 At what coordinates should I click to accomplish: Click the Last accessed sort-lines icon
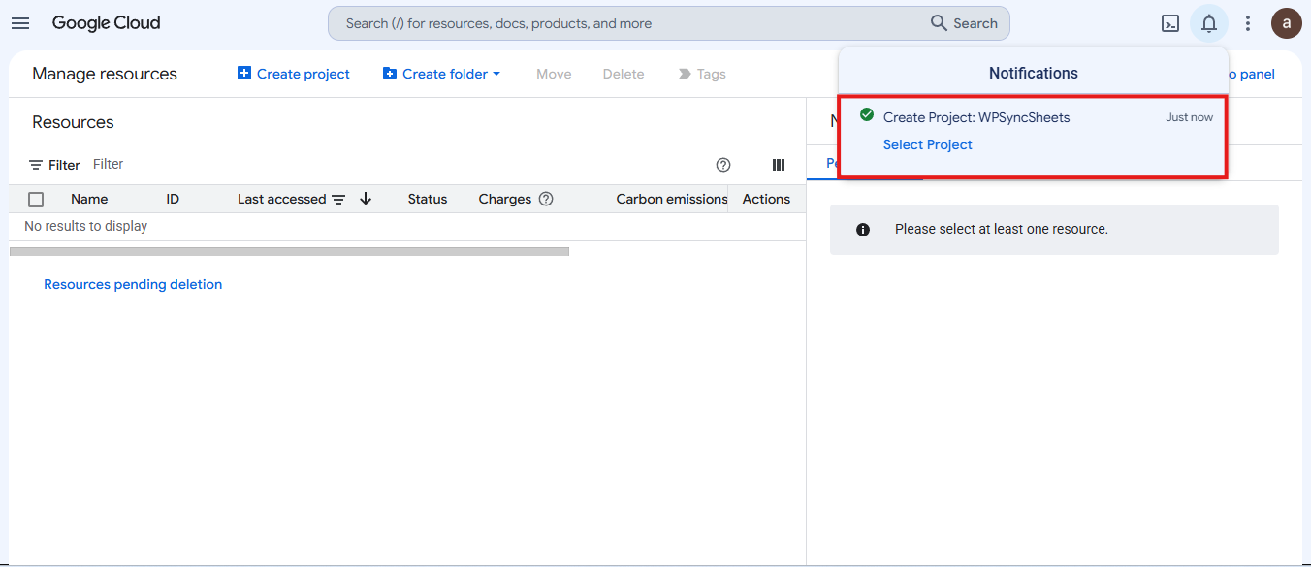click(338, 200)
